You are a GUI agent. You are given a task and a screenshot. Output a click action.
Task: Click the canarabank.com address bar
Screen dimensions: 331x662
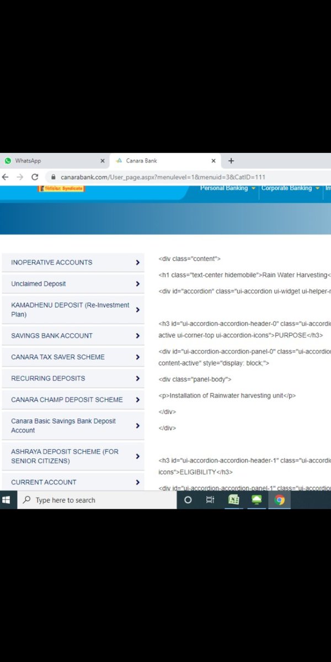pos(188,177)
